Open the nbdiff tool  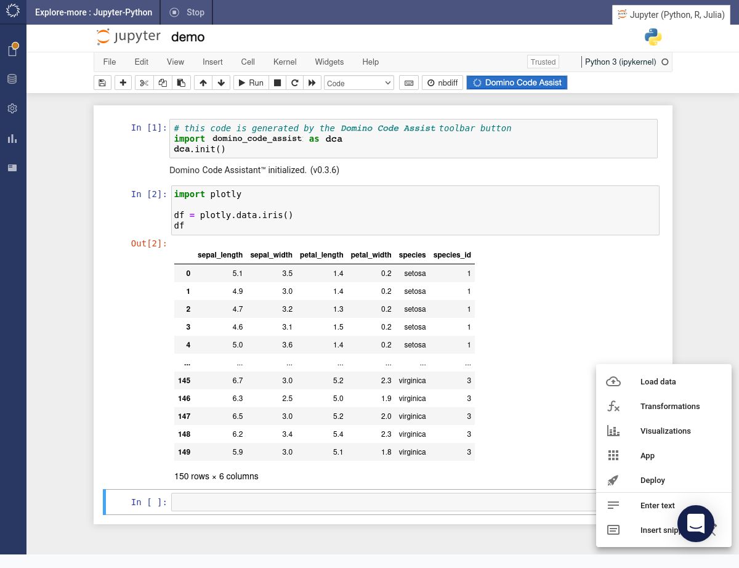(x=442, y=83)
